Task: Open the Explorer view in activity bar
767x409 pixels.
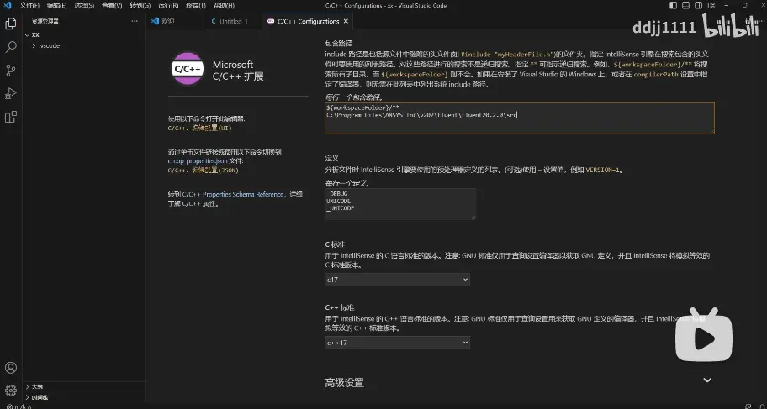Action: point(11,24)
